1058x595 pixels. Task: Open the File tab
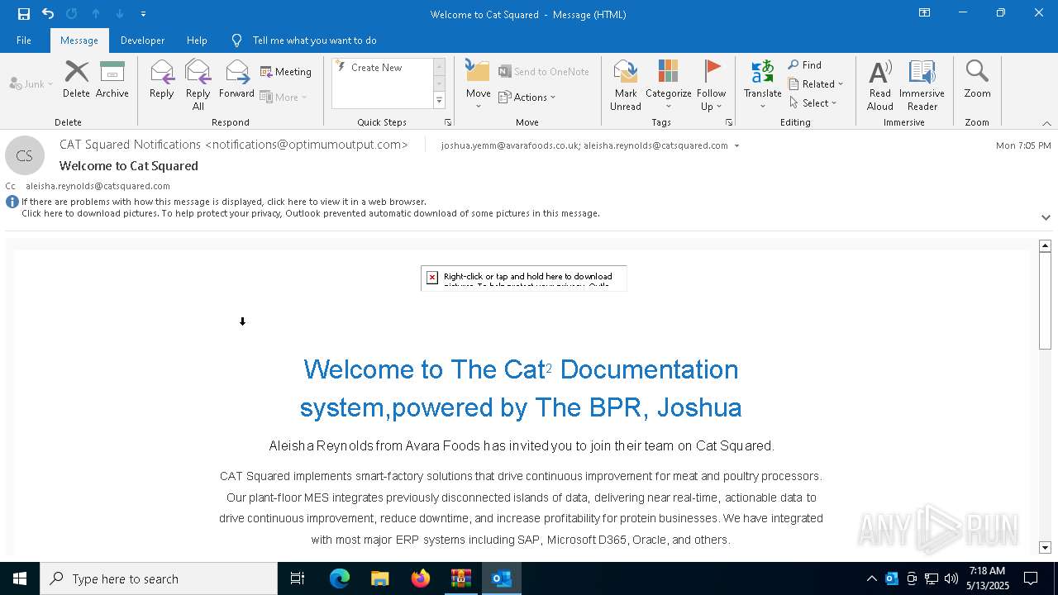pos(24,40)
